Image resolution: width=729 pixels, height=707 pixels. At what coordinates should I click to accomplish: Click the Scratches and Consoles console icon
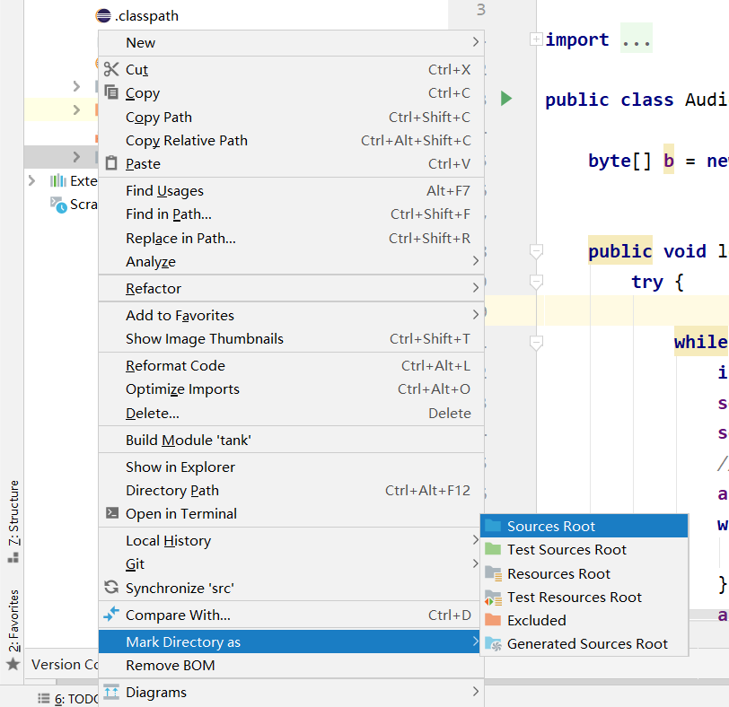(56, 205)
